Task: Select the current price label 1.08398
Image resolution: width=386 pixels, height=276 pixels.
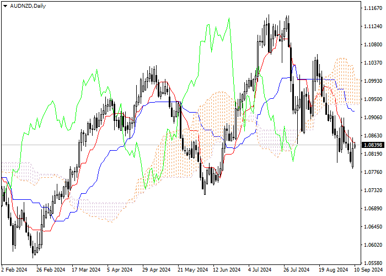Action: 373,145
